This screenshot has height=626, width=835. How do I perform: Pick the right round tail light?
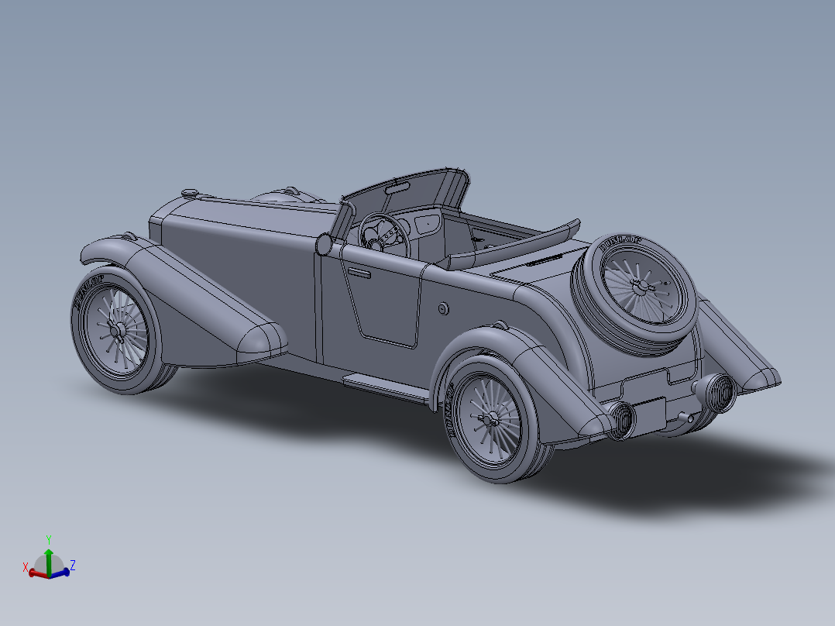coord(716,392)
